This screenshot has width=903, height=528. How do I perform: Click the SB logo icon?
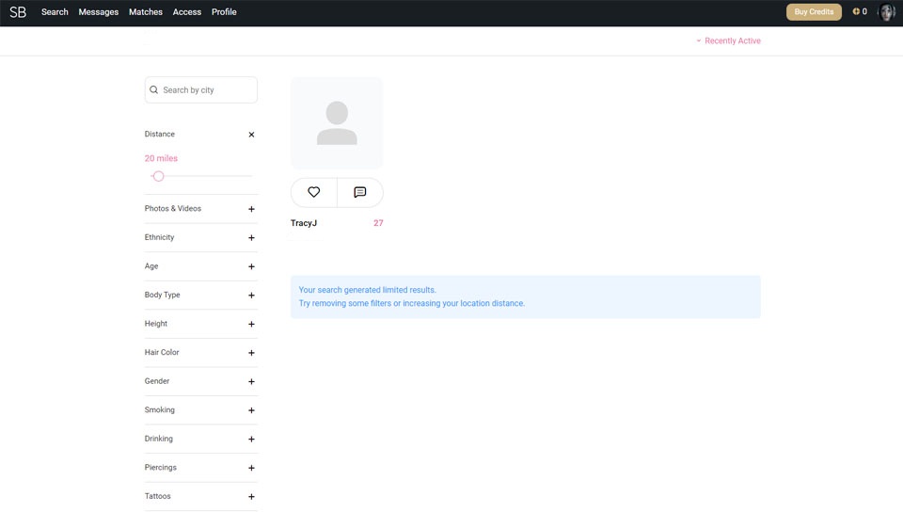pyautogui.click(x=18, y=12)
